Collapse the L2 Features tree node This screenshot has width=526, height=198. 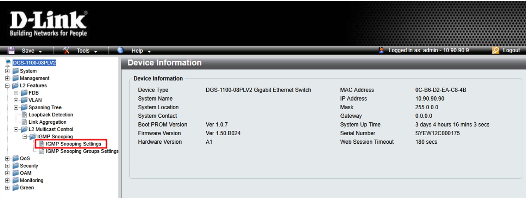tap(7, 86)
